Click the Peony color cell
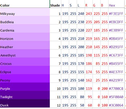This screenshot has height=109, width=126. click(25, 78)
